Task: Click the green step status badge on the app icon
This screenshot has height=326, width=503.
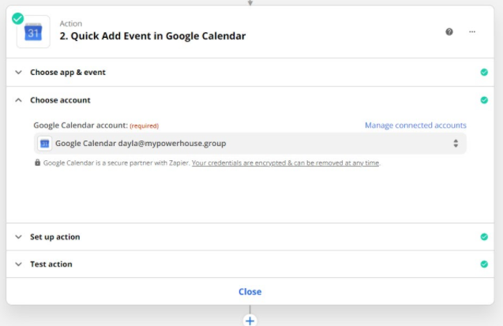Action: pyautogui.click(x=17, y=17)
